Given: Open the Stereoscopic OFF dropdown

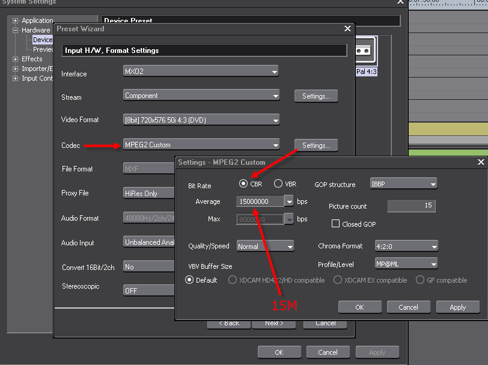Looking at the screenshot, I should [x=149, y=290].
